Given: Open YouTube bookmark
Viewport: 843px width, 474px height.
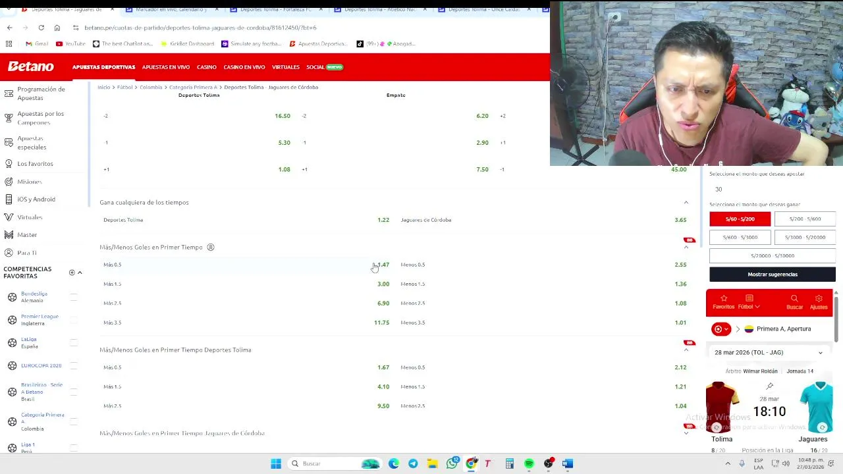Looking at the screenshot, I should coord(70,43).
